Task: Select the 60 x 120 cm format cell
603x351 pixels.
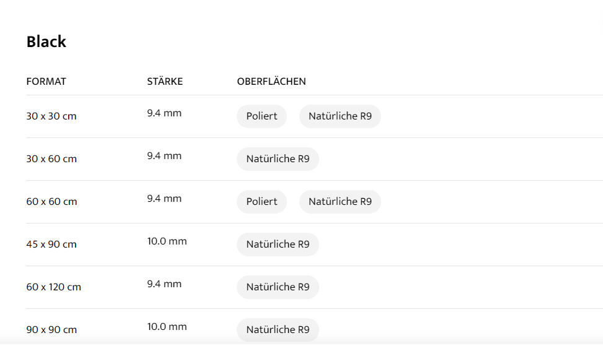Action: pos(54,287)
